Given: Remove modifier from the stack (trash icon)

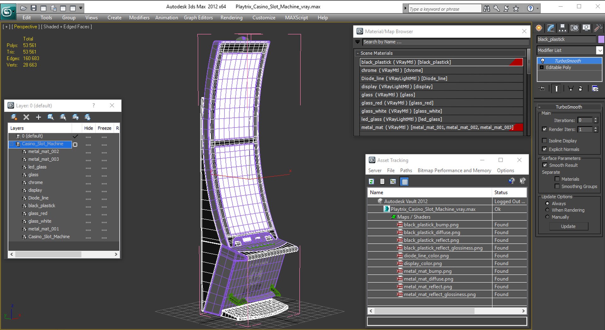Looking at the screenshot, I should click(x=580, y=88).
